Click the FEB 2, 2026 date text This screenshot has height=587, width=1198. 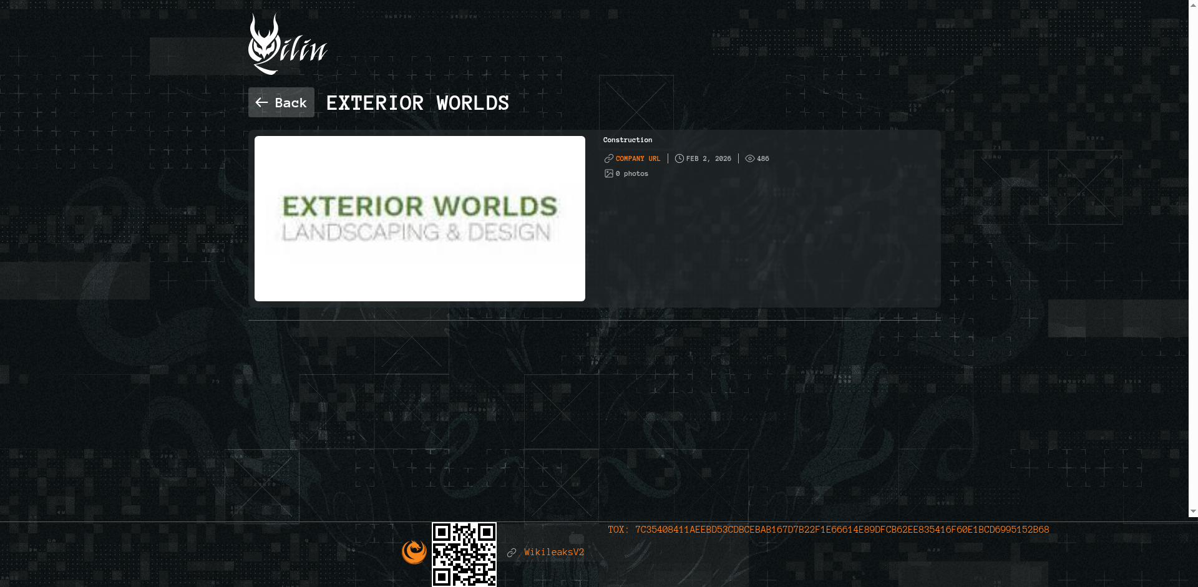[708, 158]
